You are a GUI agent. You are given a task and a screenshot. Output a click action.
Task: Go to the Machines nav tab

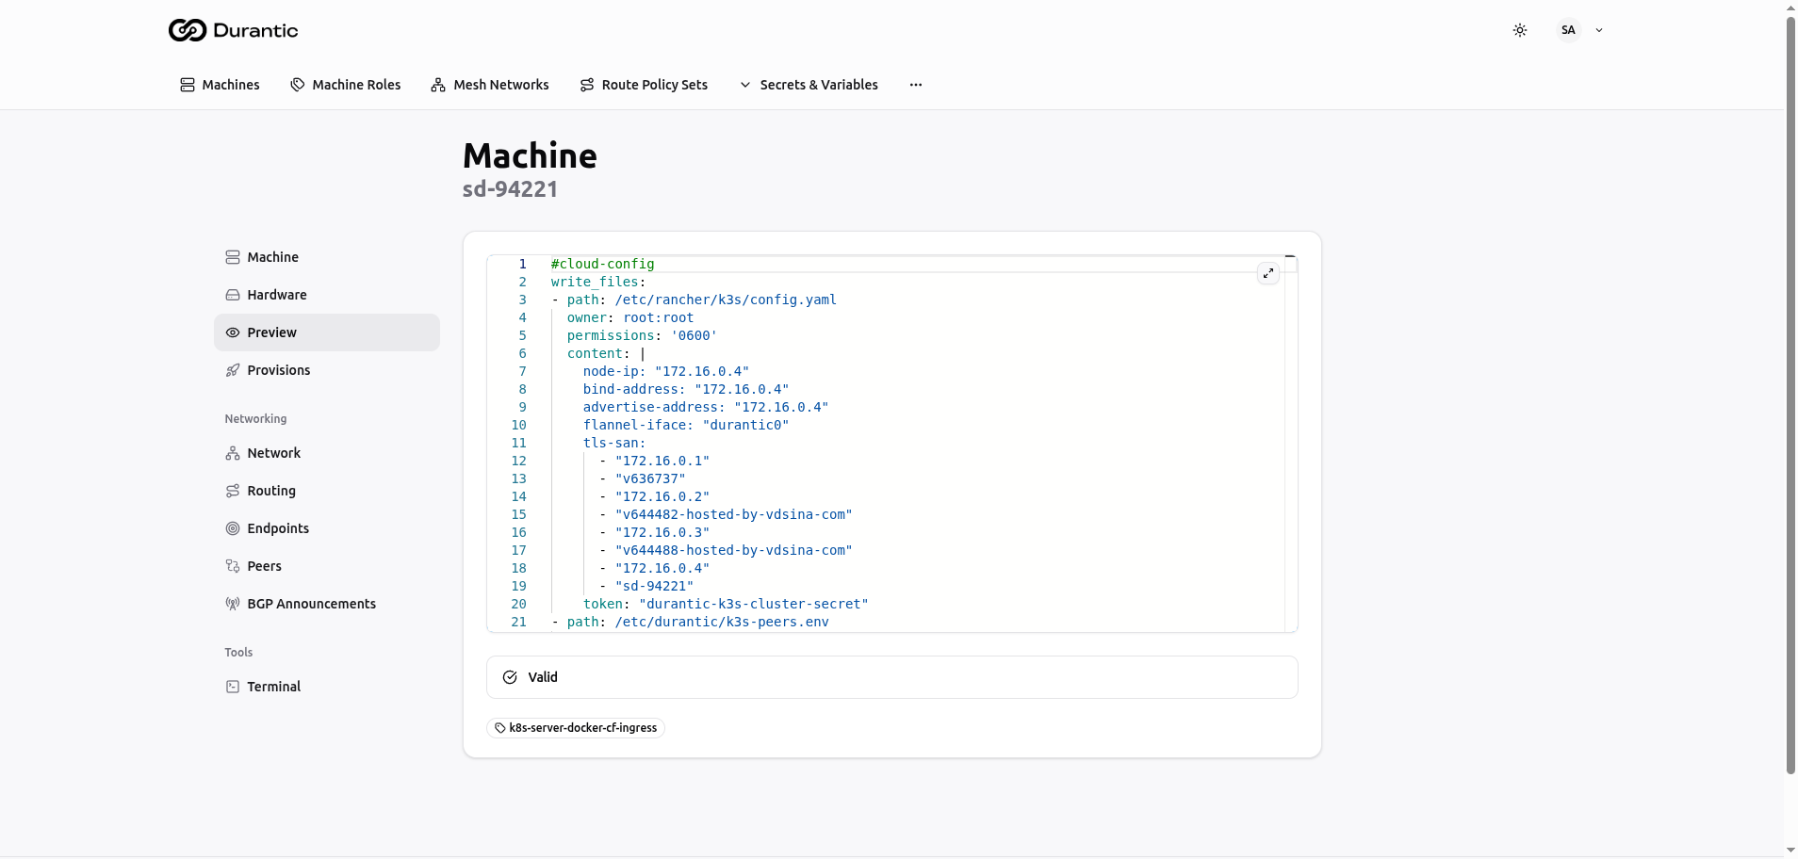point(220,85)
